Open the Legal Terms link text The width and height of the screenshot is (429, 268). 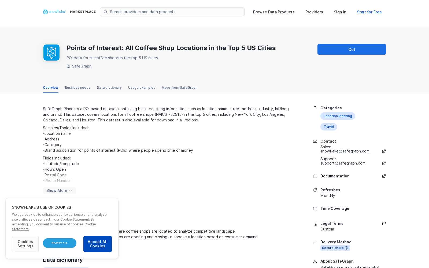click(x=332, y=224)
